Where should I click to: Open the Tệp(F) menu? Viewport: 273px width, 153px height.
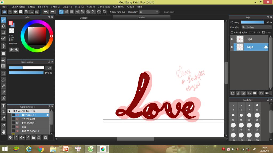(5, 7)
